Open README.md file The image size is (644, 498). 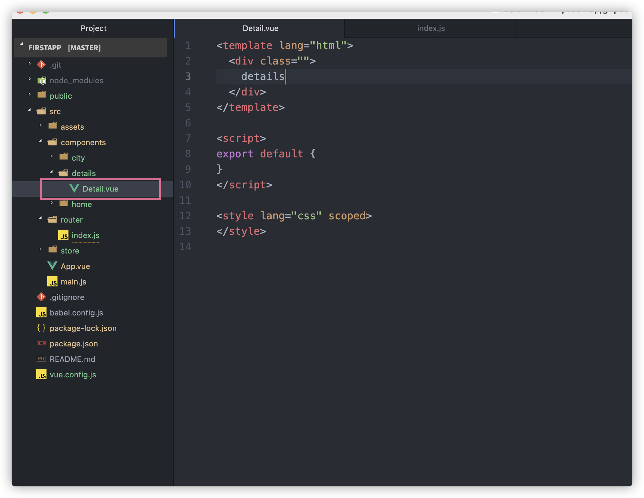click(72, 359)
